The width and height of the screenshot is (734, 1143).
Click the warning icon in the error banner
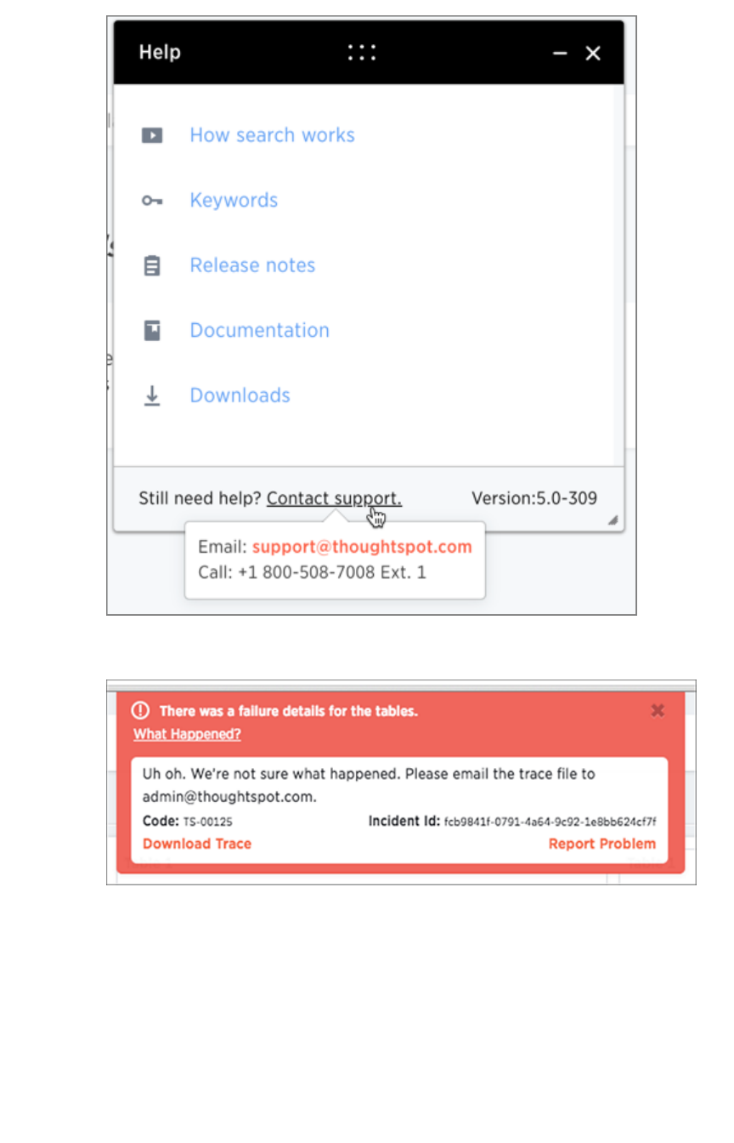click(141, 711)
